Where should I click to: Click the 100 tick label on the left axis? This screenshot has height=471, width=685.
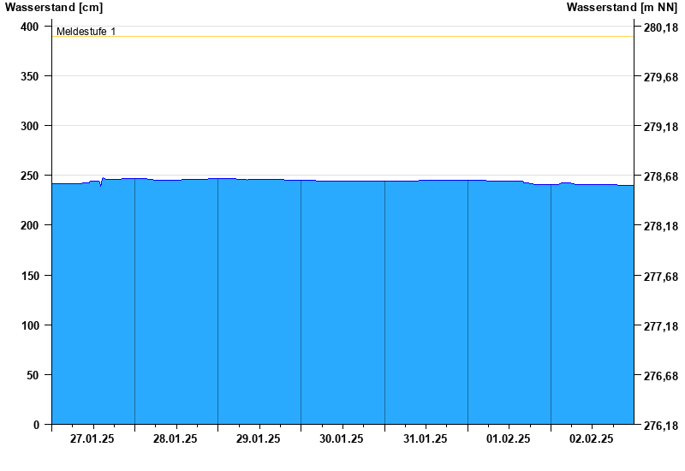click(30, 325)
